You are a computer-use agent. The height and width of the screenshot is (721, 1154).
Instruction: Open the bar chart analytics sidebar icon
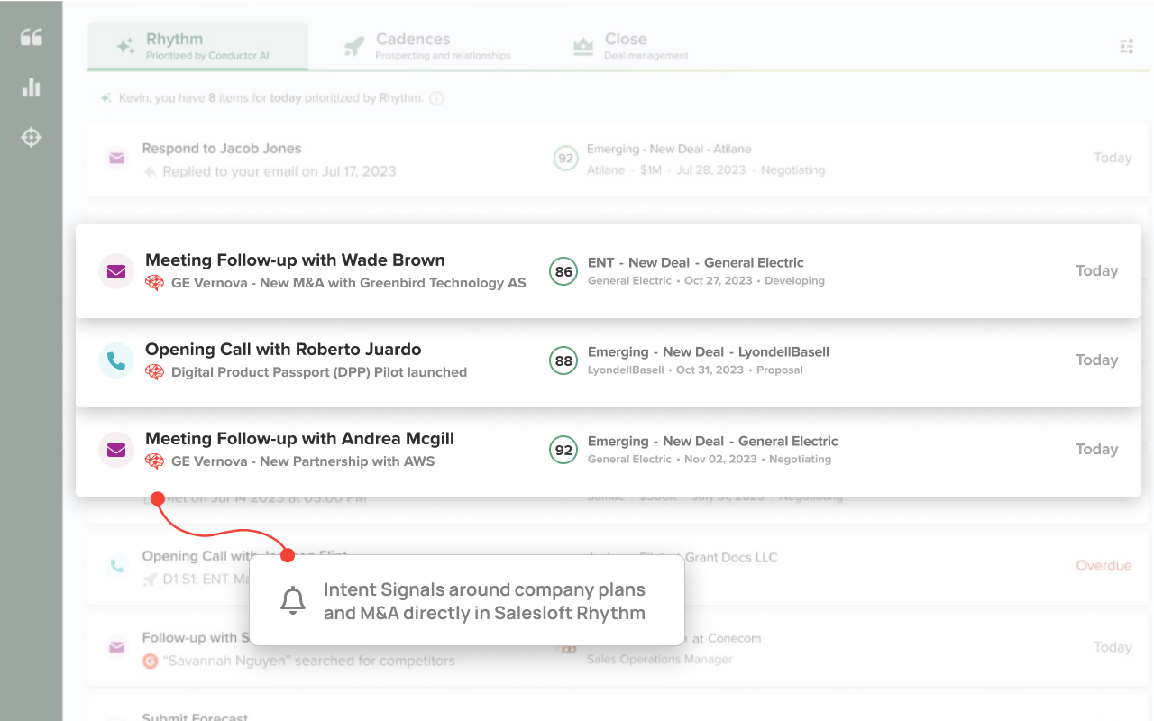click(32, 87)
